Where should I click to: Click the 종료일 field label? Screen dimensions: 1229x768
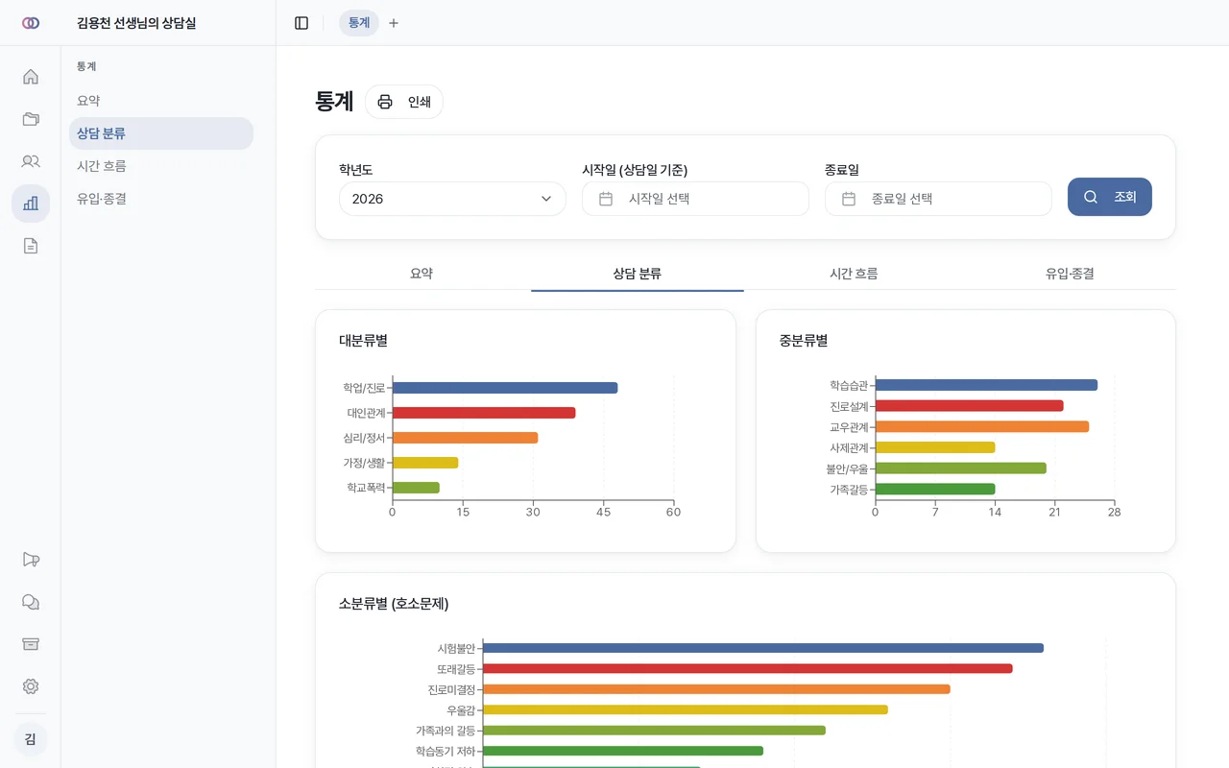click(x=842, y=170)
